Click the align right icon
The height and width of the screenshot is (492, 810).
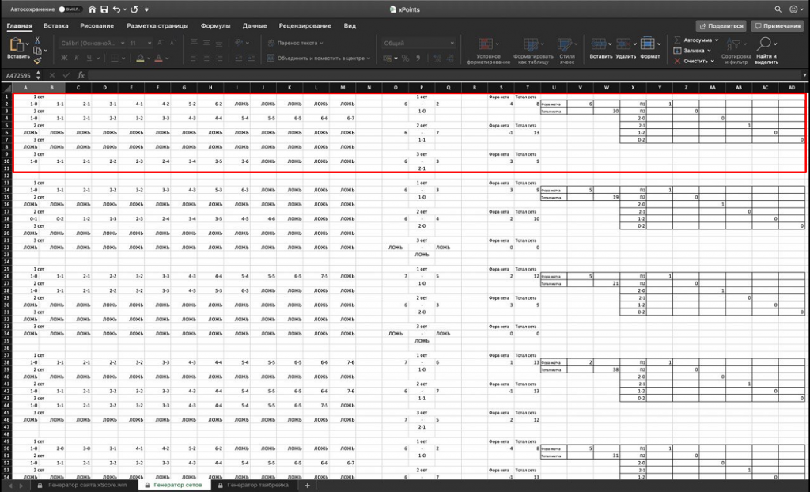tap(219, 58)
